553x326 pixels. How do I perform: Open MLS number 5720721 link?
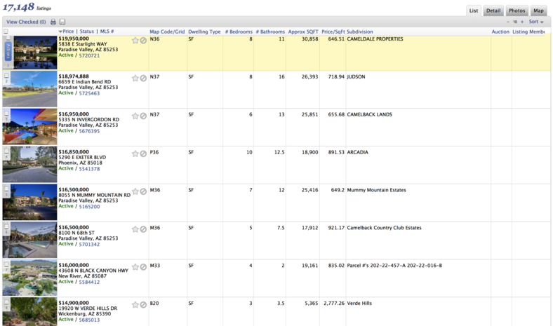click(x=89, y=55)
